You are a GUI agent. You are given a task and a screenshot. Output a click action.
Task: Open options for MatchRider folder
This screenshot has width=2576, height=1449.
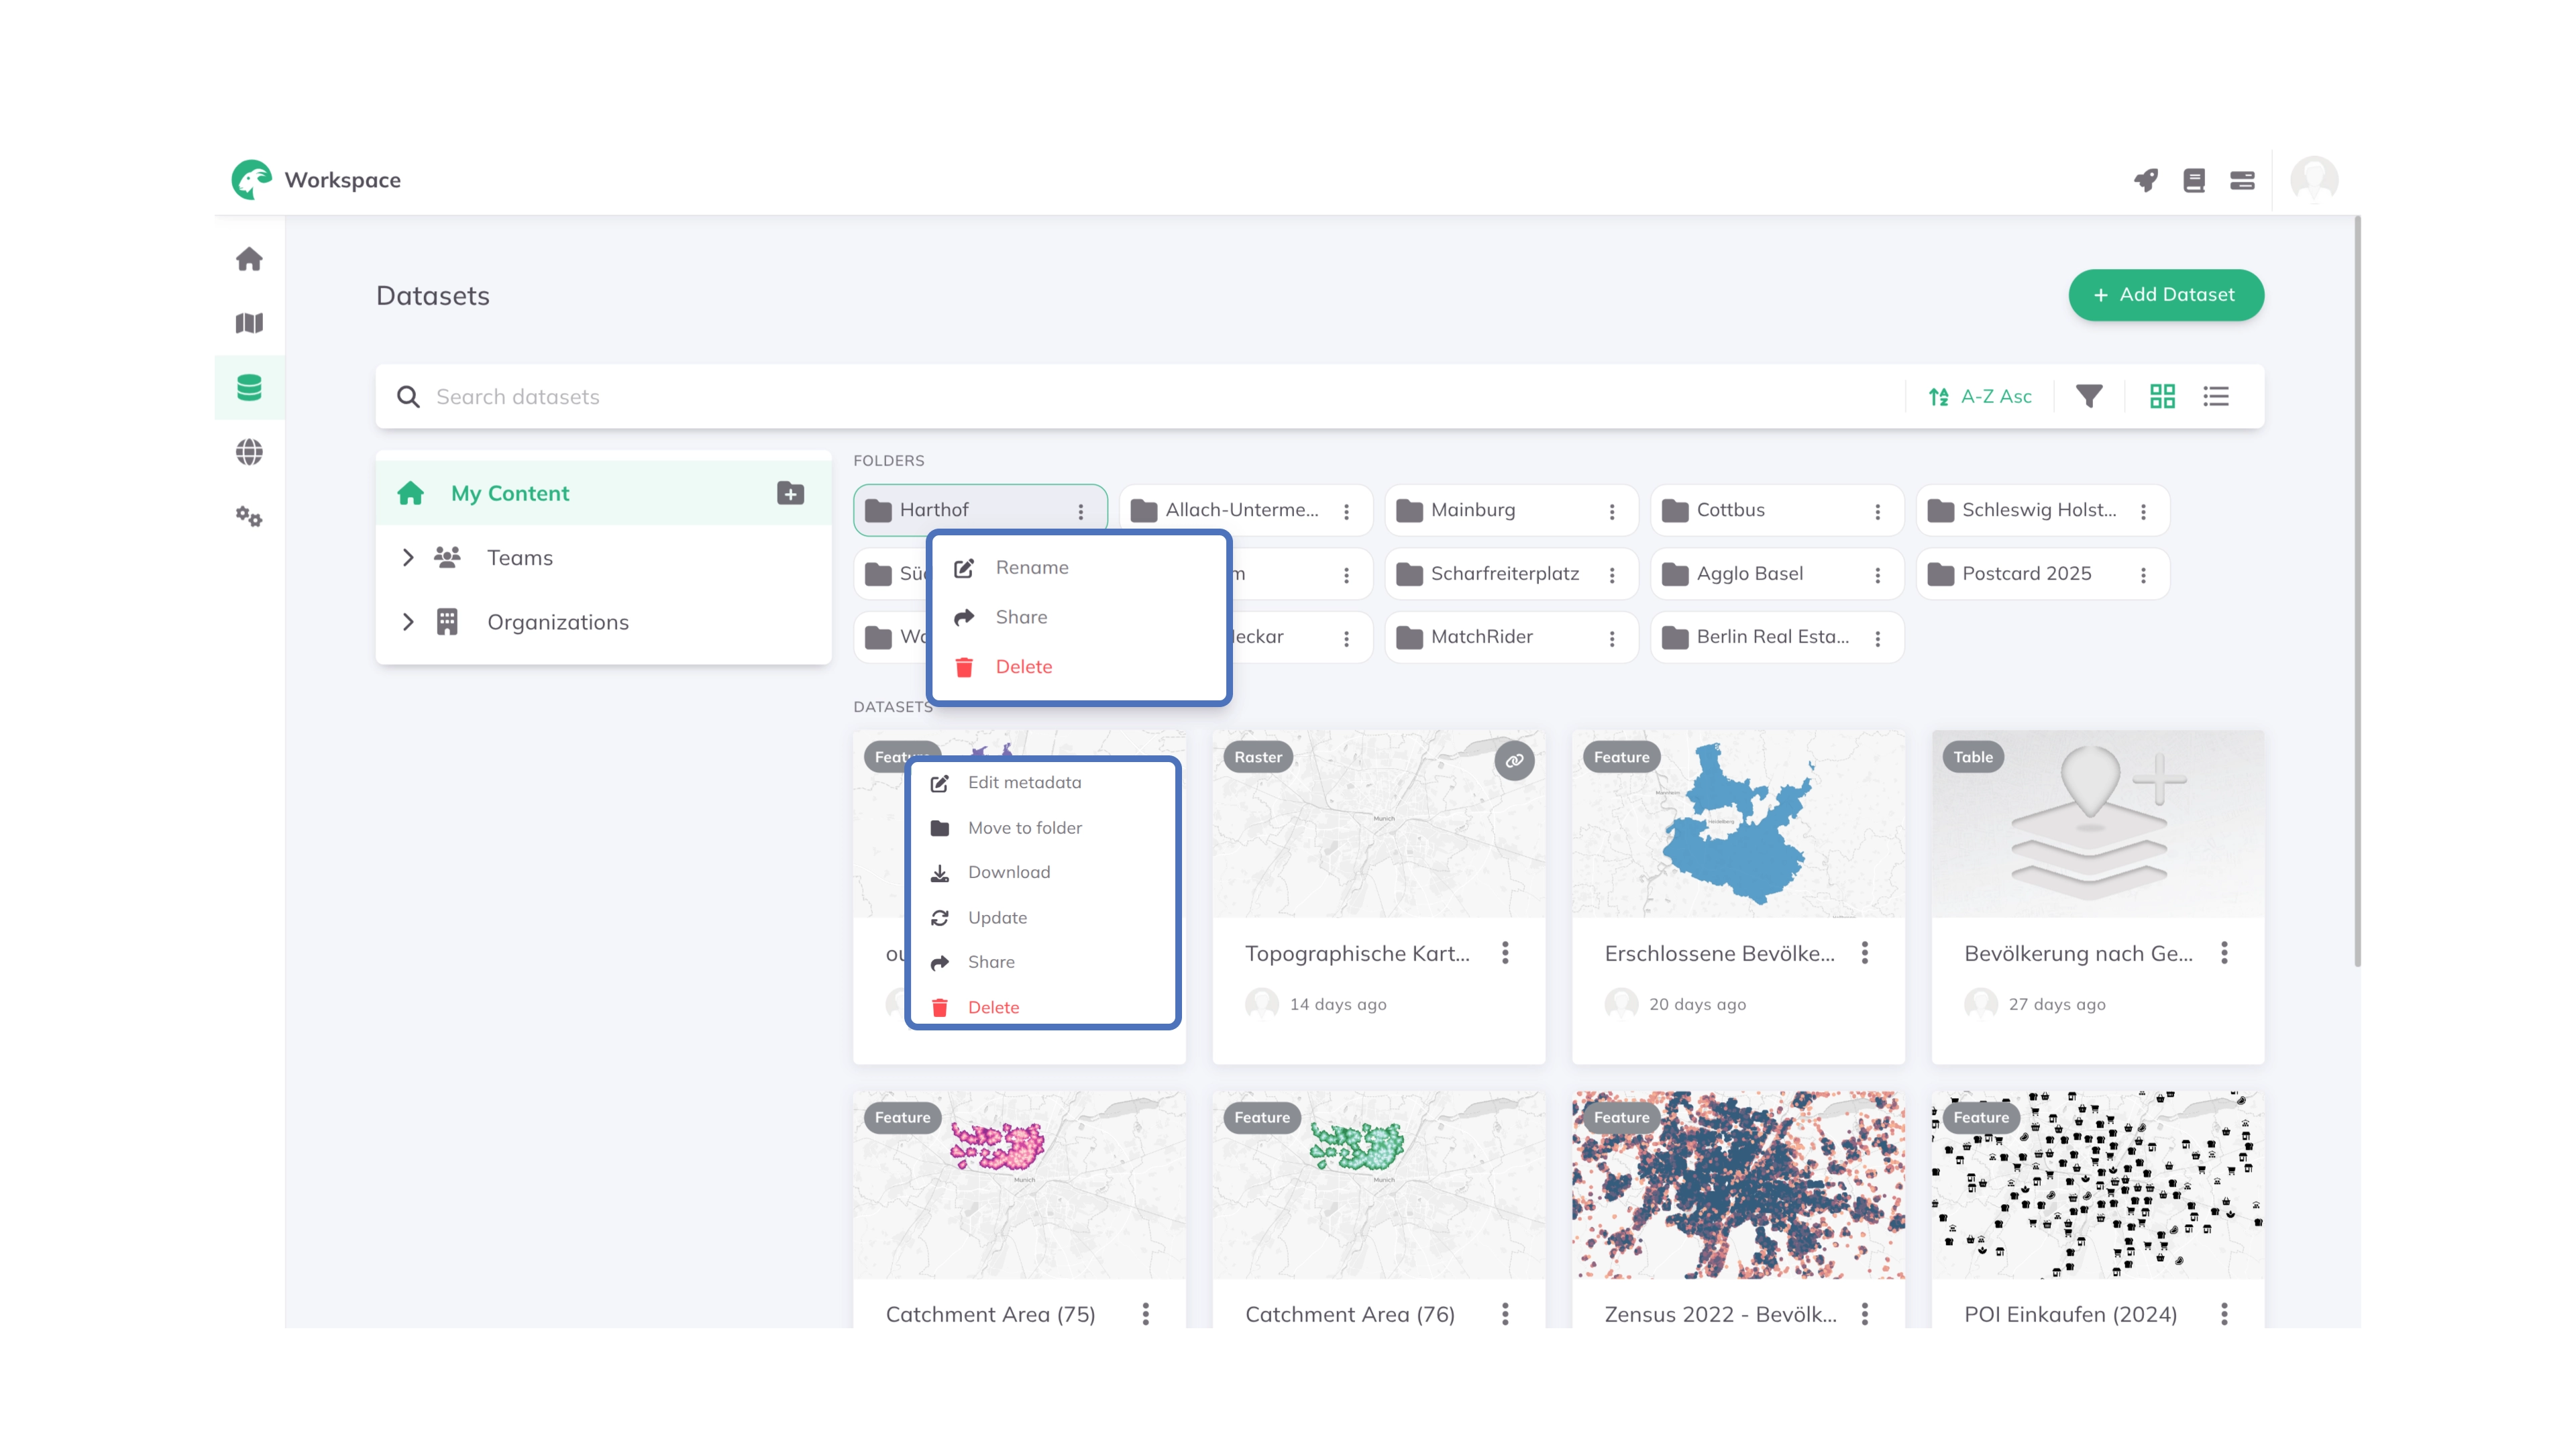[1612, 638]
